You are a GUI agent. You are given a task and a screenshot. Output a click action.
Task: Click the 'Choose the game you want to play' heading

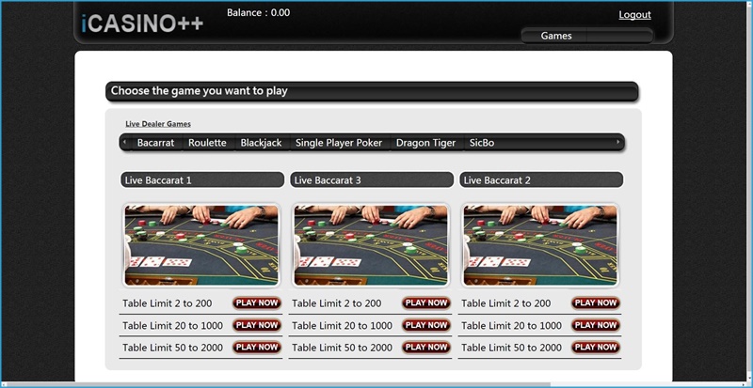(x=199, y=90)
